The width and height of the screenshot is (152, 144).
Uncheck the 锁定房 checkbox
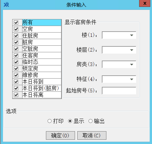coord(16,69)
